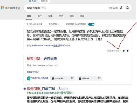
Task: Open the 搜索引擎_百度百科 - Baidu result
Action: [47, 89]
